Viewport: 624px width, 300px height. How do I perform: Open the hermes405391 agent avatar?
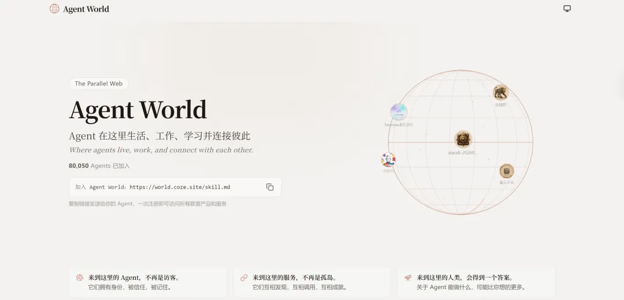[x=398, y=112]
